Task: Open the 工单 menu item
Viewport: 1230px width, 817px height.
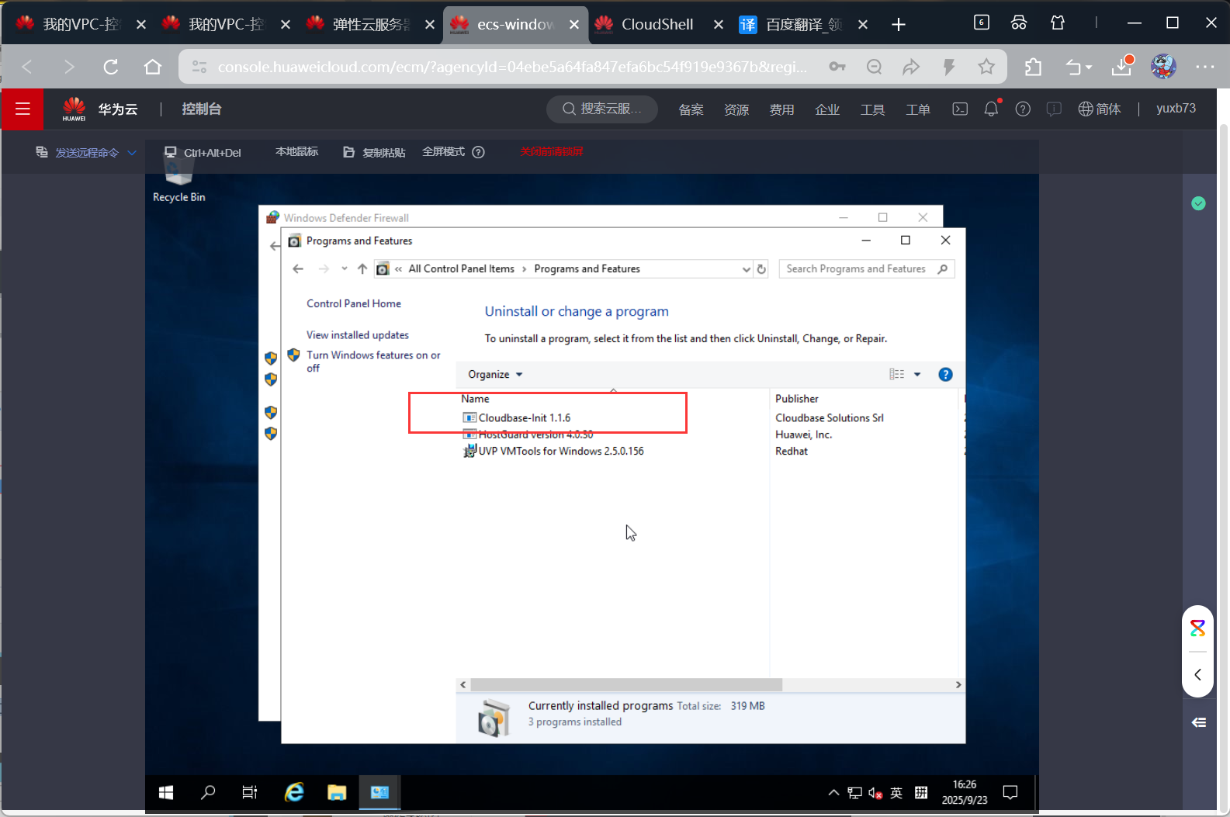Action: pos(918,109)
